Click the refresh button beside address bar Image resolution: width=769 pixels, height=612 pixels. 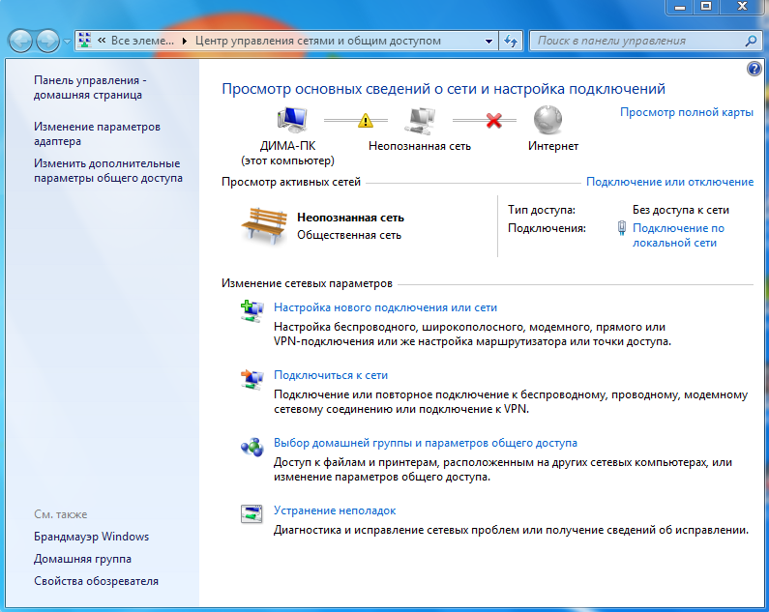point(511,41)
